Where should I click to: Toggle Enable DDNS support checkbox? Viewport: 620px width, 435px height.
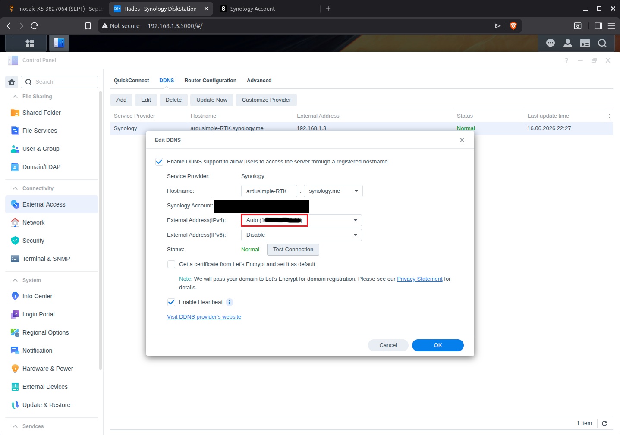pos(159,162)
